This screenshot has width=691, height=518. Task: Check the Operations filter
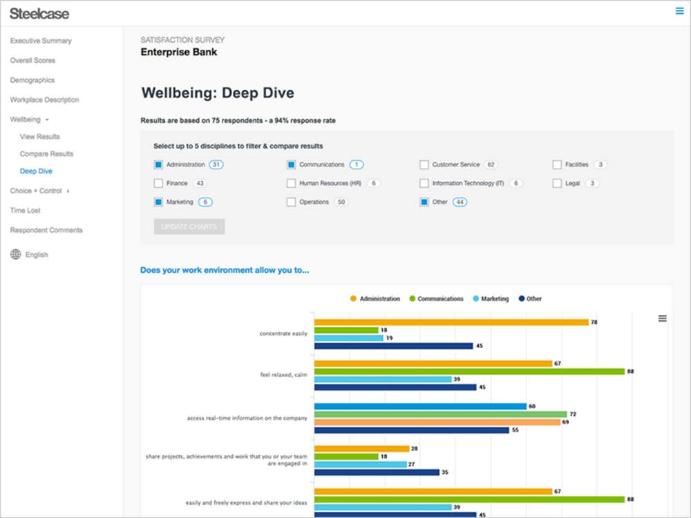(291, 202)
